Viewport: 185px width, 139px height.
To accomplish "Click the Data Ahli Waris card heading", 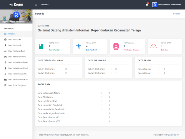I will [97, 61].
